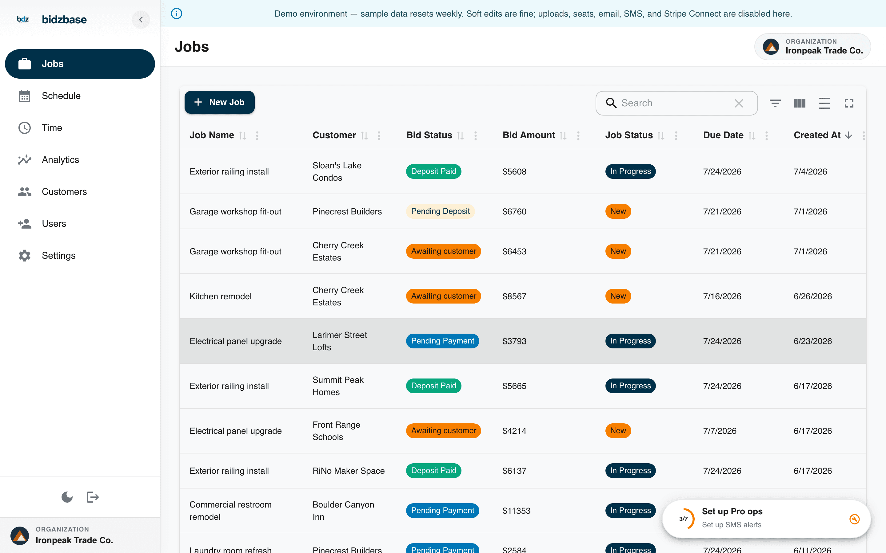Open Bid Status column actions menu
Viewport: 886px width, 553px height.
(x=476, y=136)
